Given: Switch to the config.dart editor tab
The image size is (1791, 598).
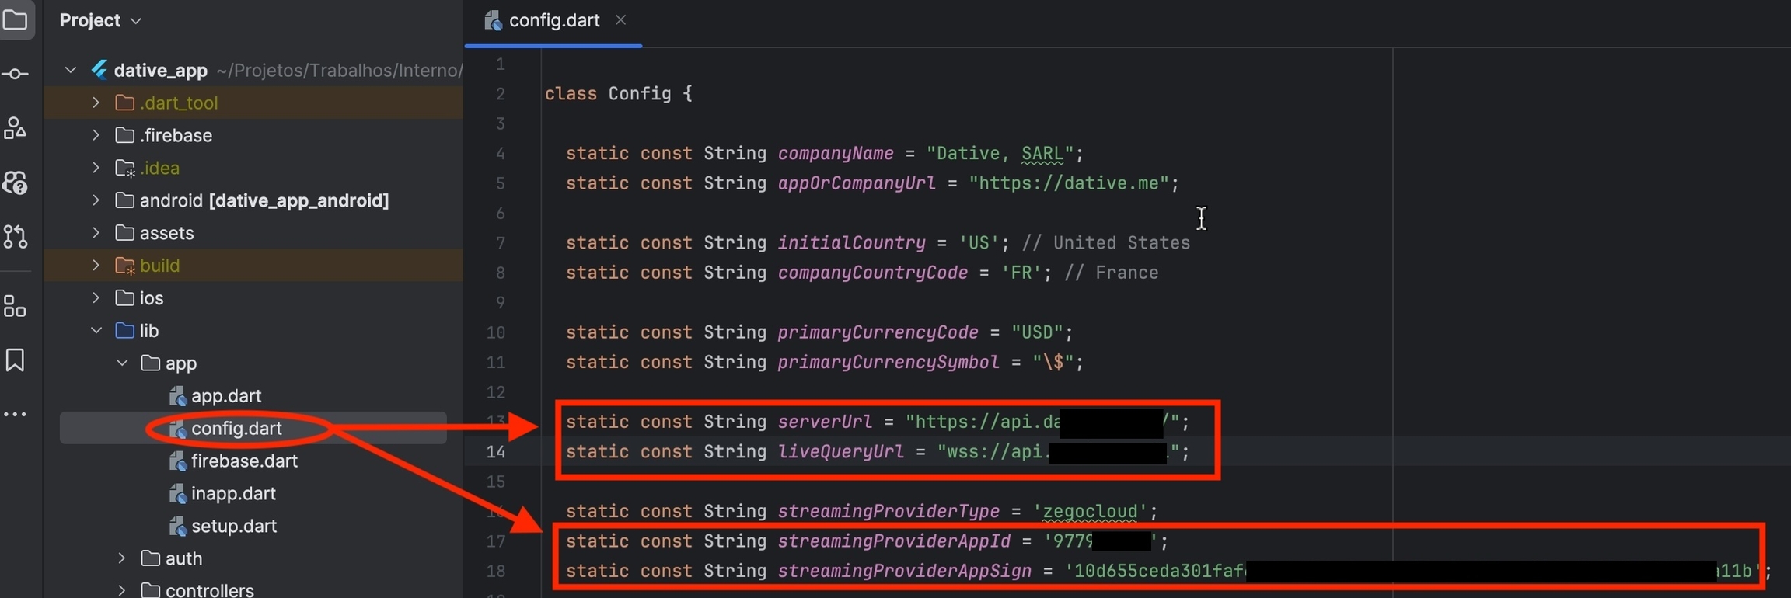Looking at the screenshot, I should pyautogui.click(x=553, y=20).
